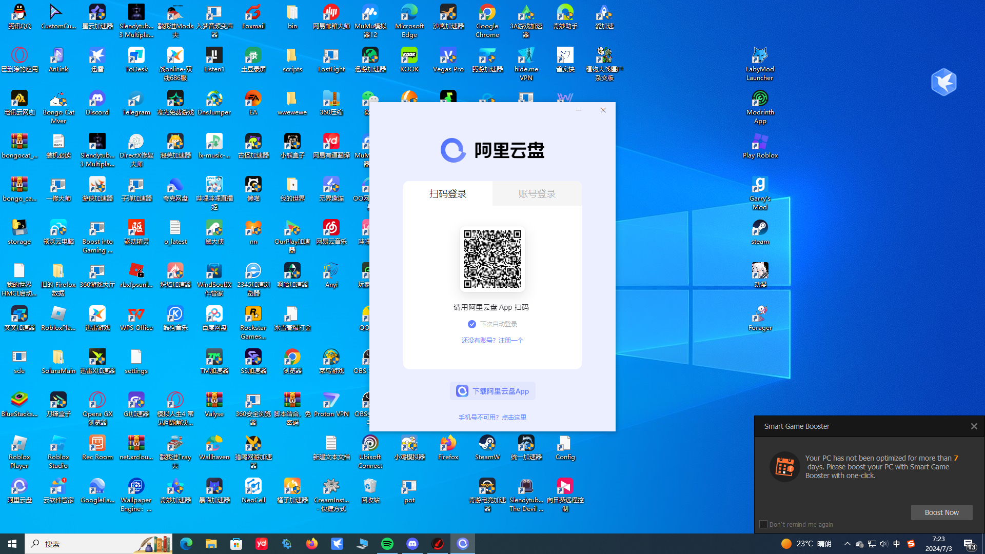Toggle the 下次自动登录 checkbox
This screenshot has height=554, width=985.
coord(471,324)
